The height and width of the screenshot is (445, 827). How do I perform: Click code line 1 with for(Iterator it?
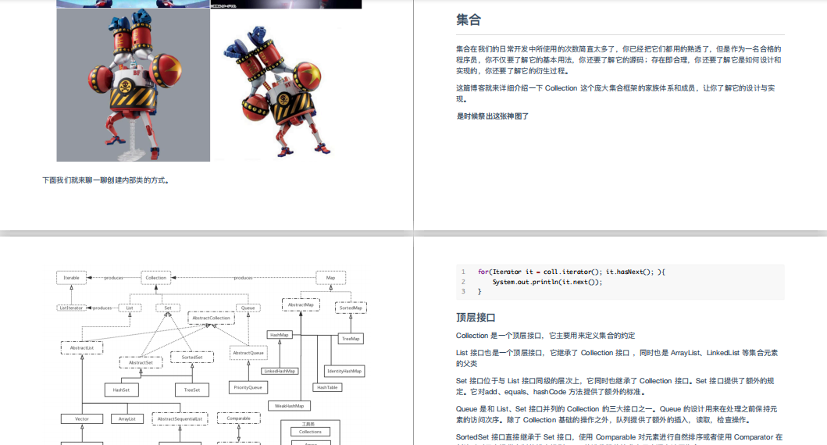[x=571, y=272]
